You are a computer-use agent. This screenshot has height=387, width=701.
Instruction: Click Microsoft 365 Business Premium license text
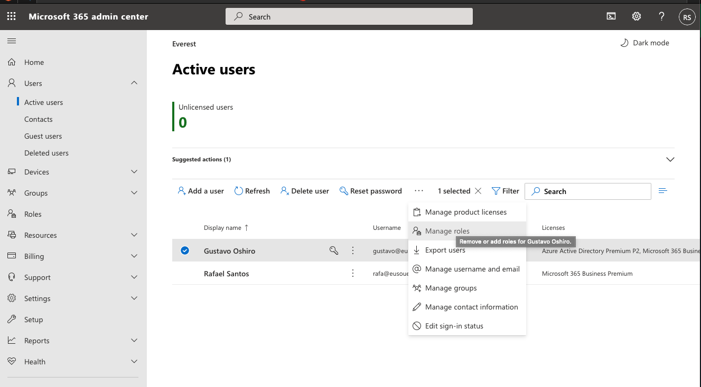tap(587, 274)
